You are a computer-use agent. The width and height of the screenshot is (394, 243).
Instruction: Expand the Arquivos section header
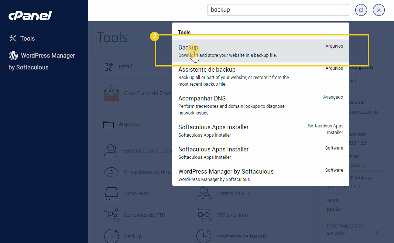point(129,124)
